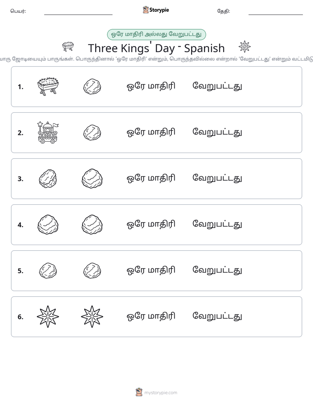This screenshot has height=405, width=313.
Task: Select 'ஒரே மாதிரி' in row 1
Action: 151,86
